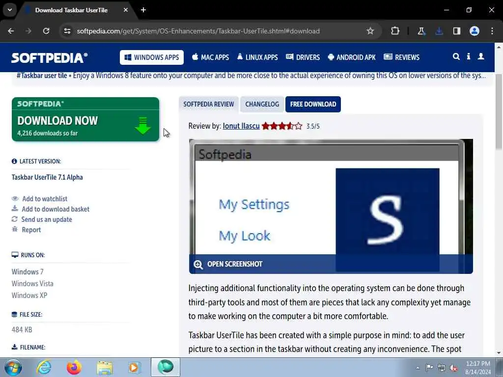Launch Internet Explorer from taskbar
The width and height of the screenshot is (503, 377).
click(44, 367)
